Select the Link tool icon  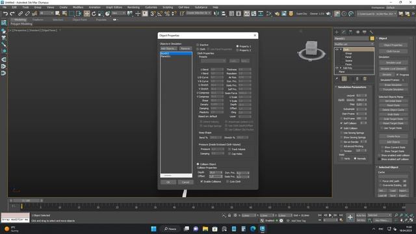[20, 14]
